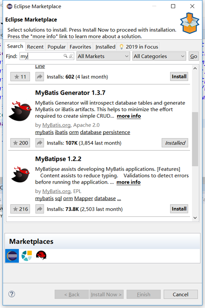This screenshot has height=308, width=205.
Task: Click orm tag under MyBatis Generator
Action: pos(74,132)
